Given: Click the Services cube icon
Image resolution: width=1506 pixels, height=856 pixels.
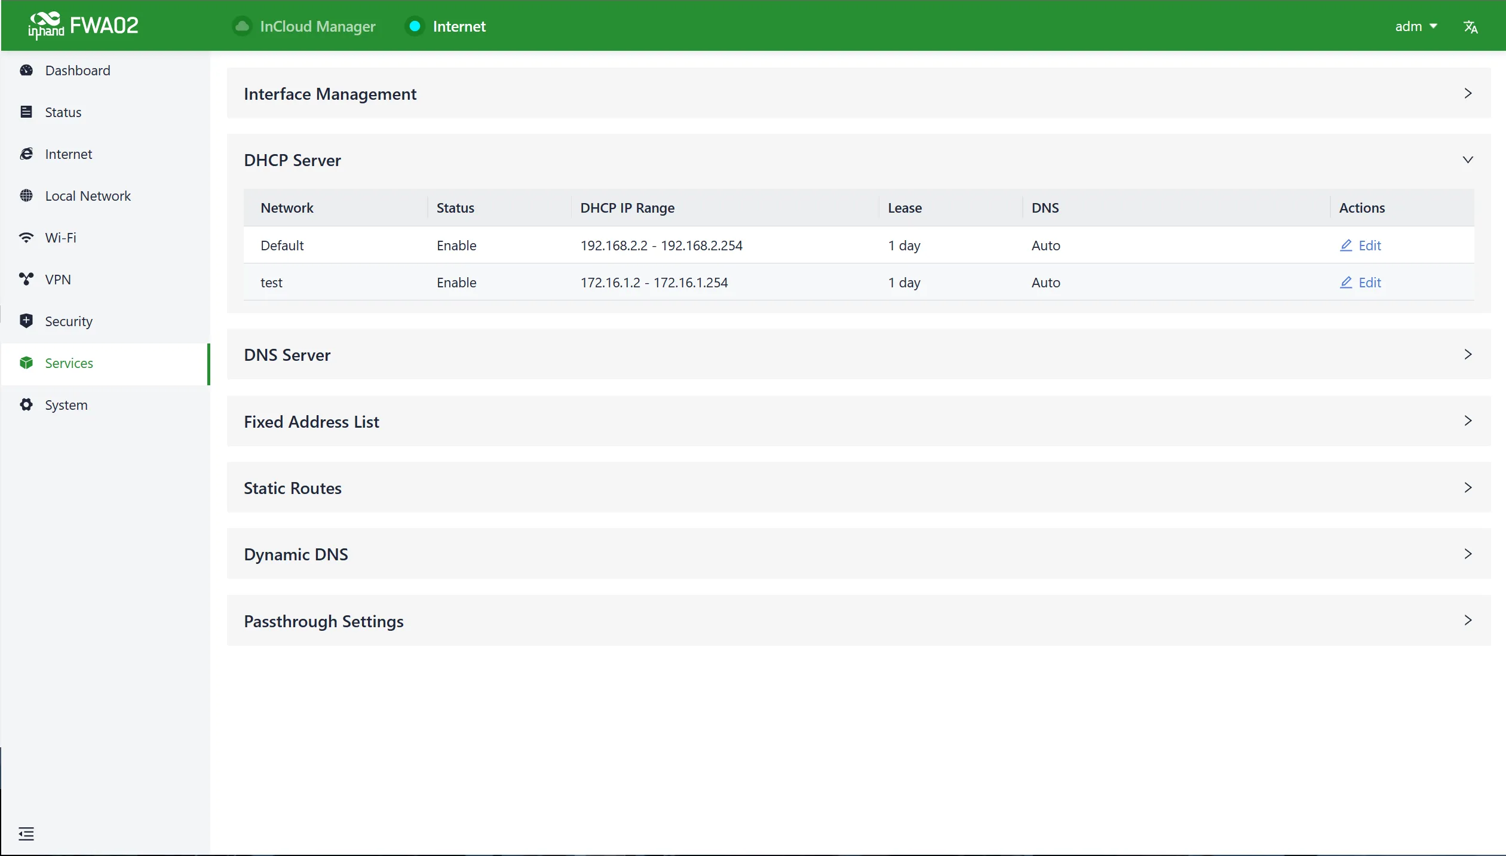Looking at the screenshot, I should pyautogui.click(x=26, y=363).
